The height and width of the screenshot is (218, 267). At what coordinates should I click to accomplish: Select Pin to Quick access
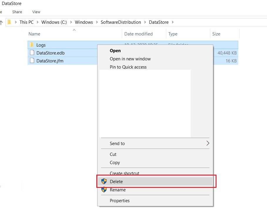coord(128,67)
